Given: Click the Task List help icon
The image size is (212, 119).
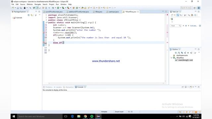Looking at the screenshot, I should coord(200,26).
